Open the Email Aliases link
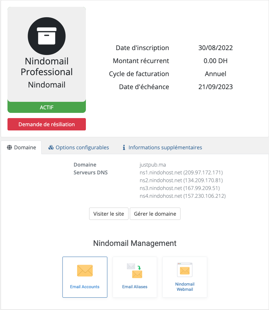Viewport: 269px width, 310px height. [135, 277]
